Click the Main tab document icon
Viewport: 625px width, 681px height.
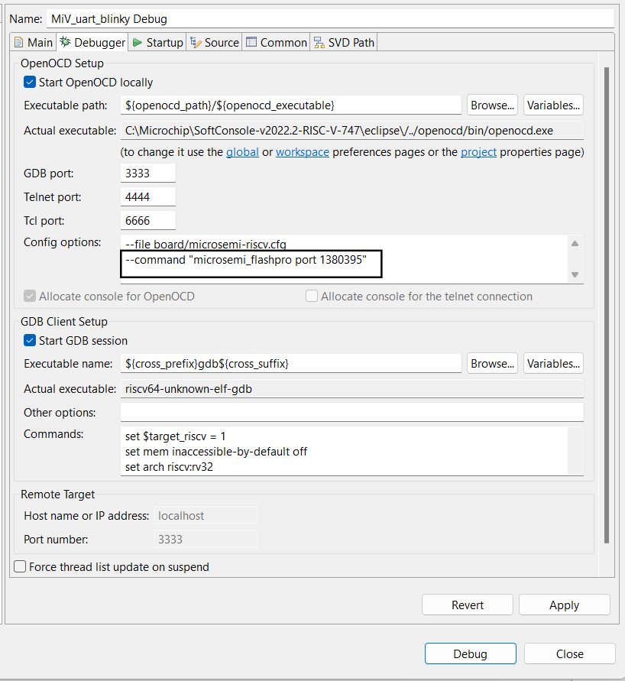point(18,43)
